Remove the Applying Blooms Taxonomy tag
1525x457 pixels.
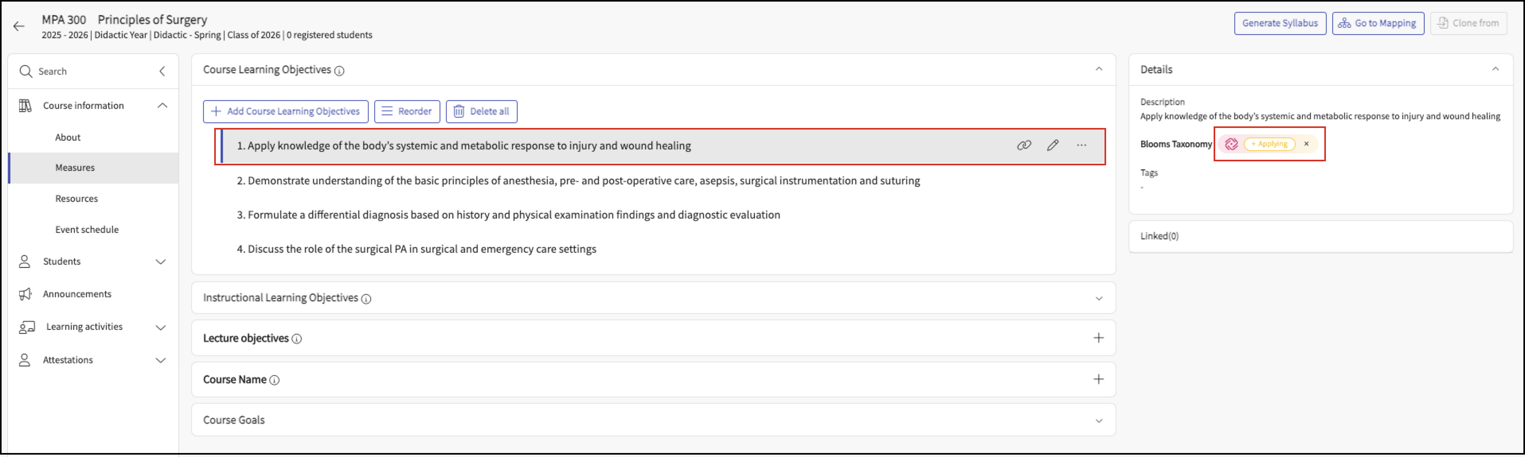[1306, 144]
